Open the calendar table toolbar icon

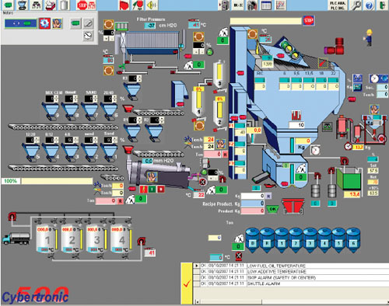point(266,5)
